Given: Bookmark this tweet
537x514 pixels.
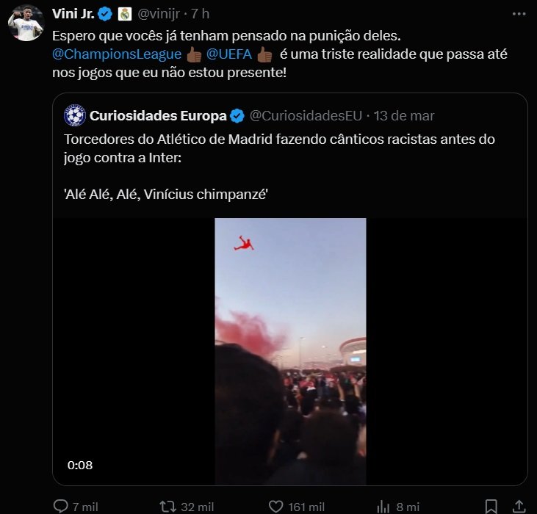Looking at the screenshot, I should click(x=491, y=506).
